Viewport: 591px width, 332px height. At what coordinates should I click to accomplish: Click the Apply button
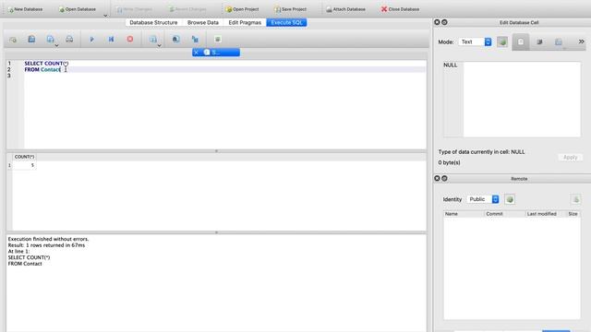coord(570,158)
